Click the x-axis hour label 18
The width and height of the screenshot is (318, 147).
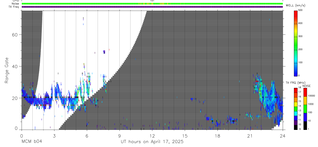click(x=217, y=136)
